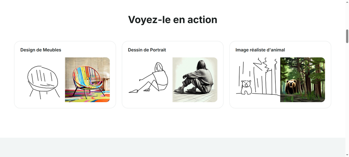
Task: Open the realistic bear forest image
Action: 303,80
